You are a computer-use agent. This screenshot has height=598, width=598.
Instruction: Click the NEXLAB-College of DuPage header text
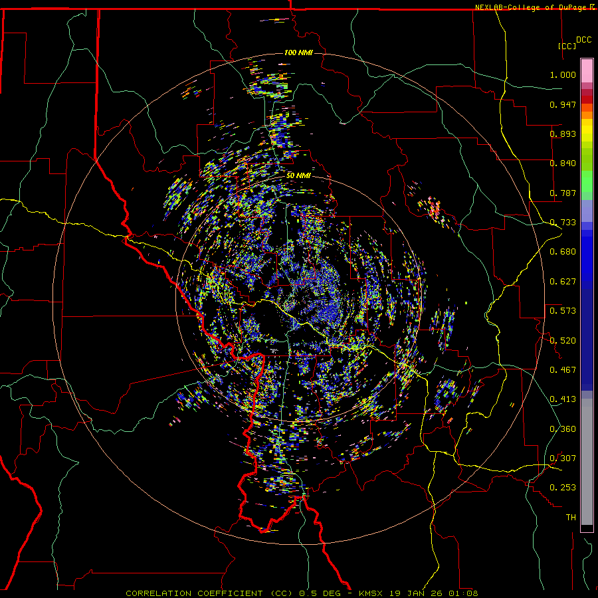coord(532,7)
